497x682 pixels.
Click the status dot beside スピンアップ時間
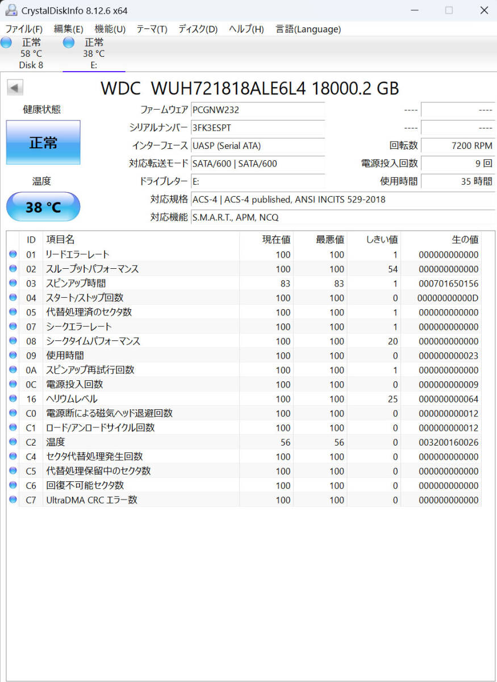(x=12, y=283)
